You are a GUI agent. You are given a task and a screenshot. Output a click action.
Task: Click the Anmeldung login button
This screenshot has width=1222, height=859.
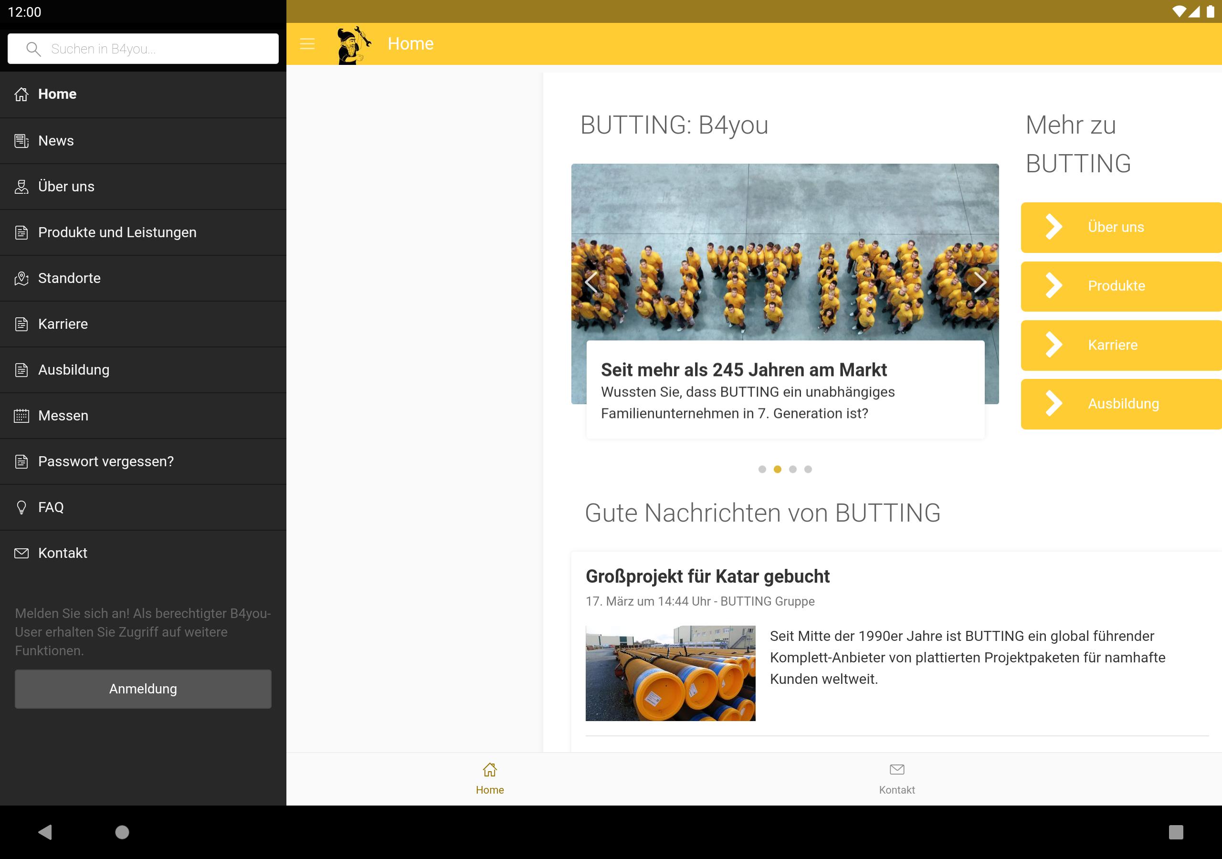pos(143,689)
